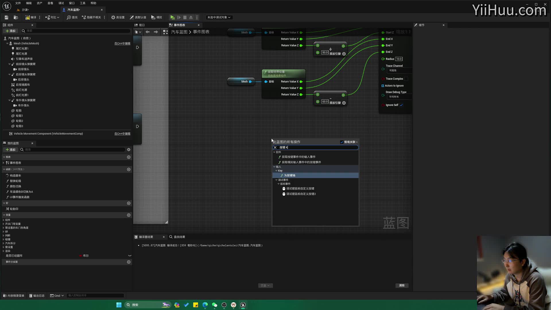Screen dimensions: 551x310
Task: Collapse the Mesh (VehicleMesh) component tree
Action: tap(7, 44)
